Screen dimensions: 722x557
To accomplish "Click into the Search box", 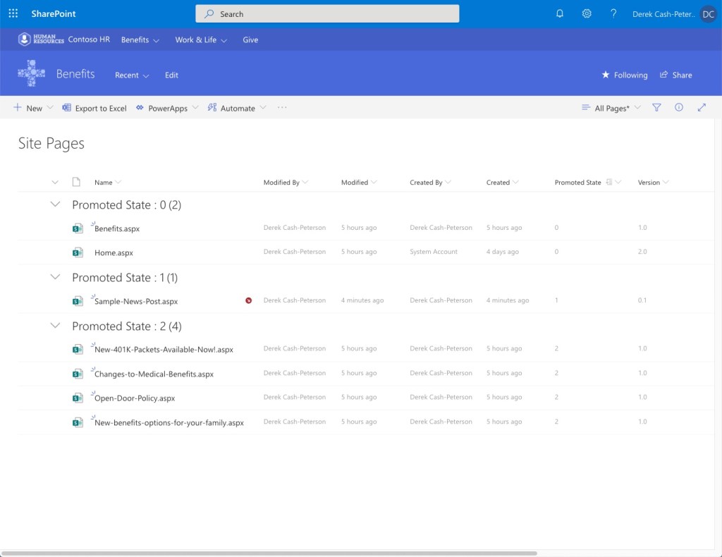I will 327,13.
